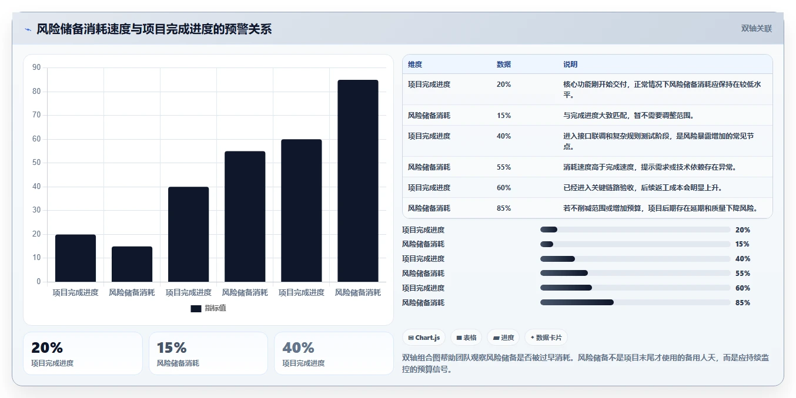Select the chart bar reaching 55

click(x=245, y=217)
